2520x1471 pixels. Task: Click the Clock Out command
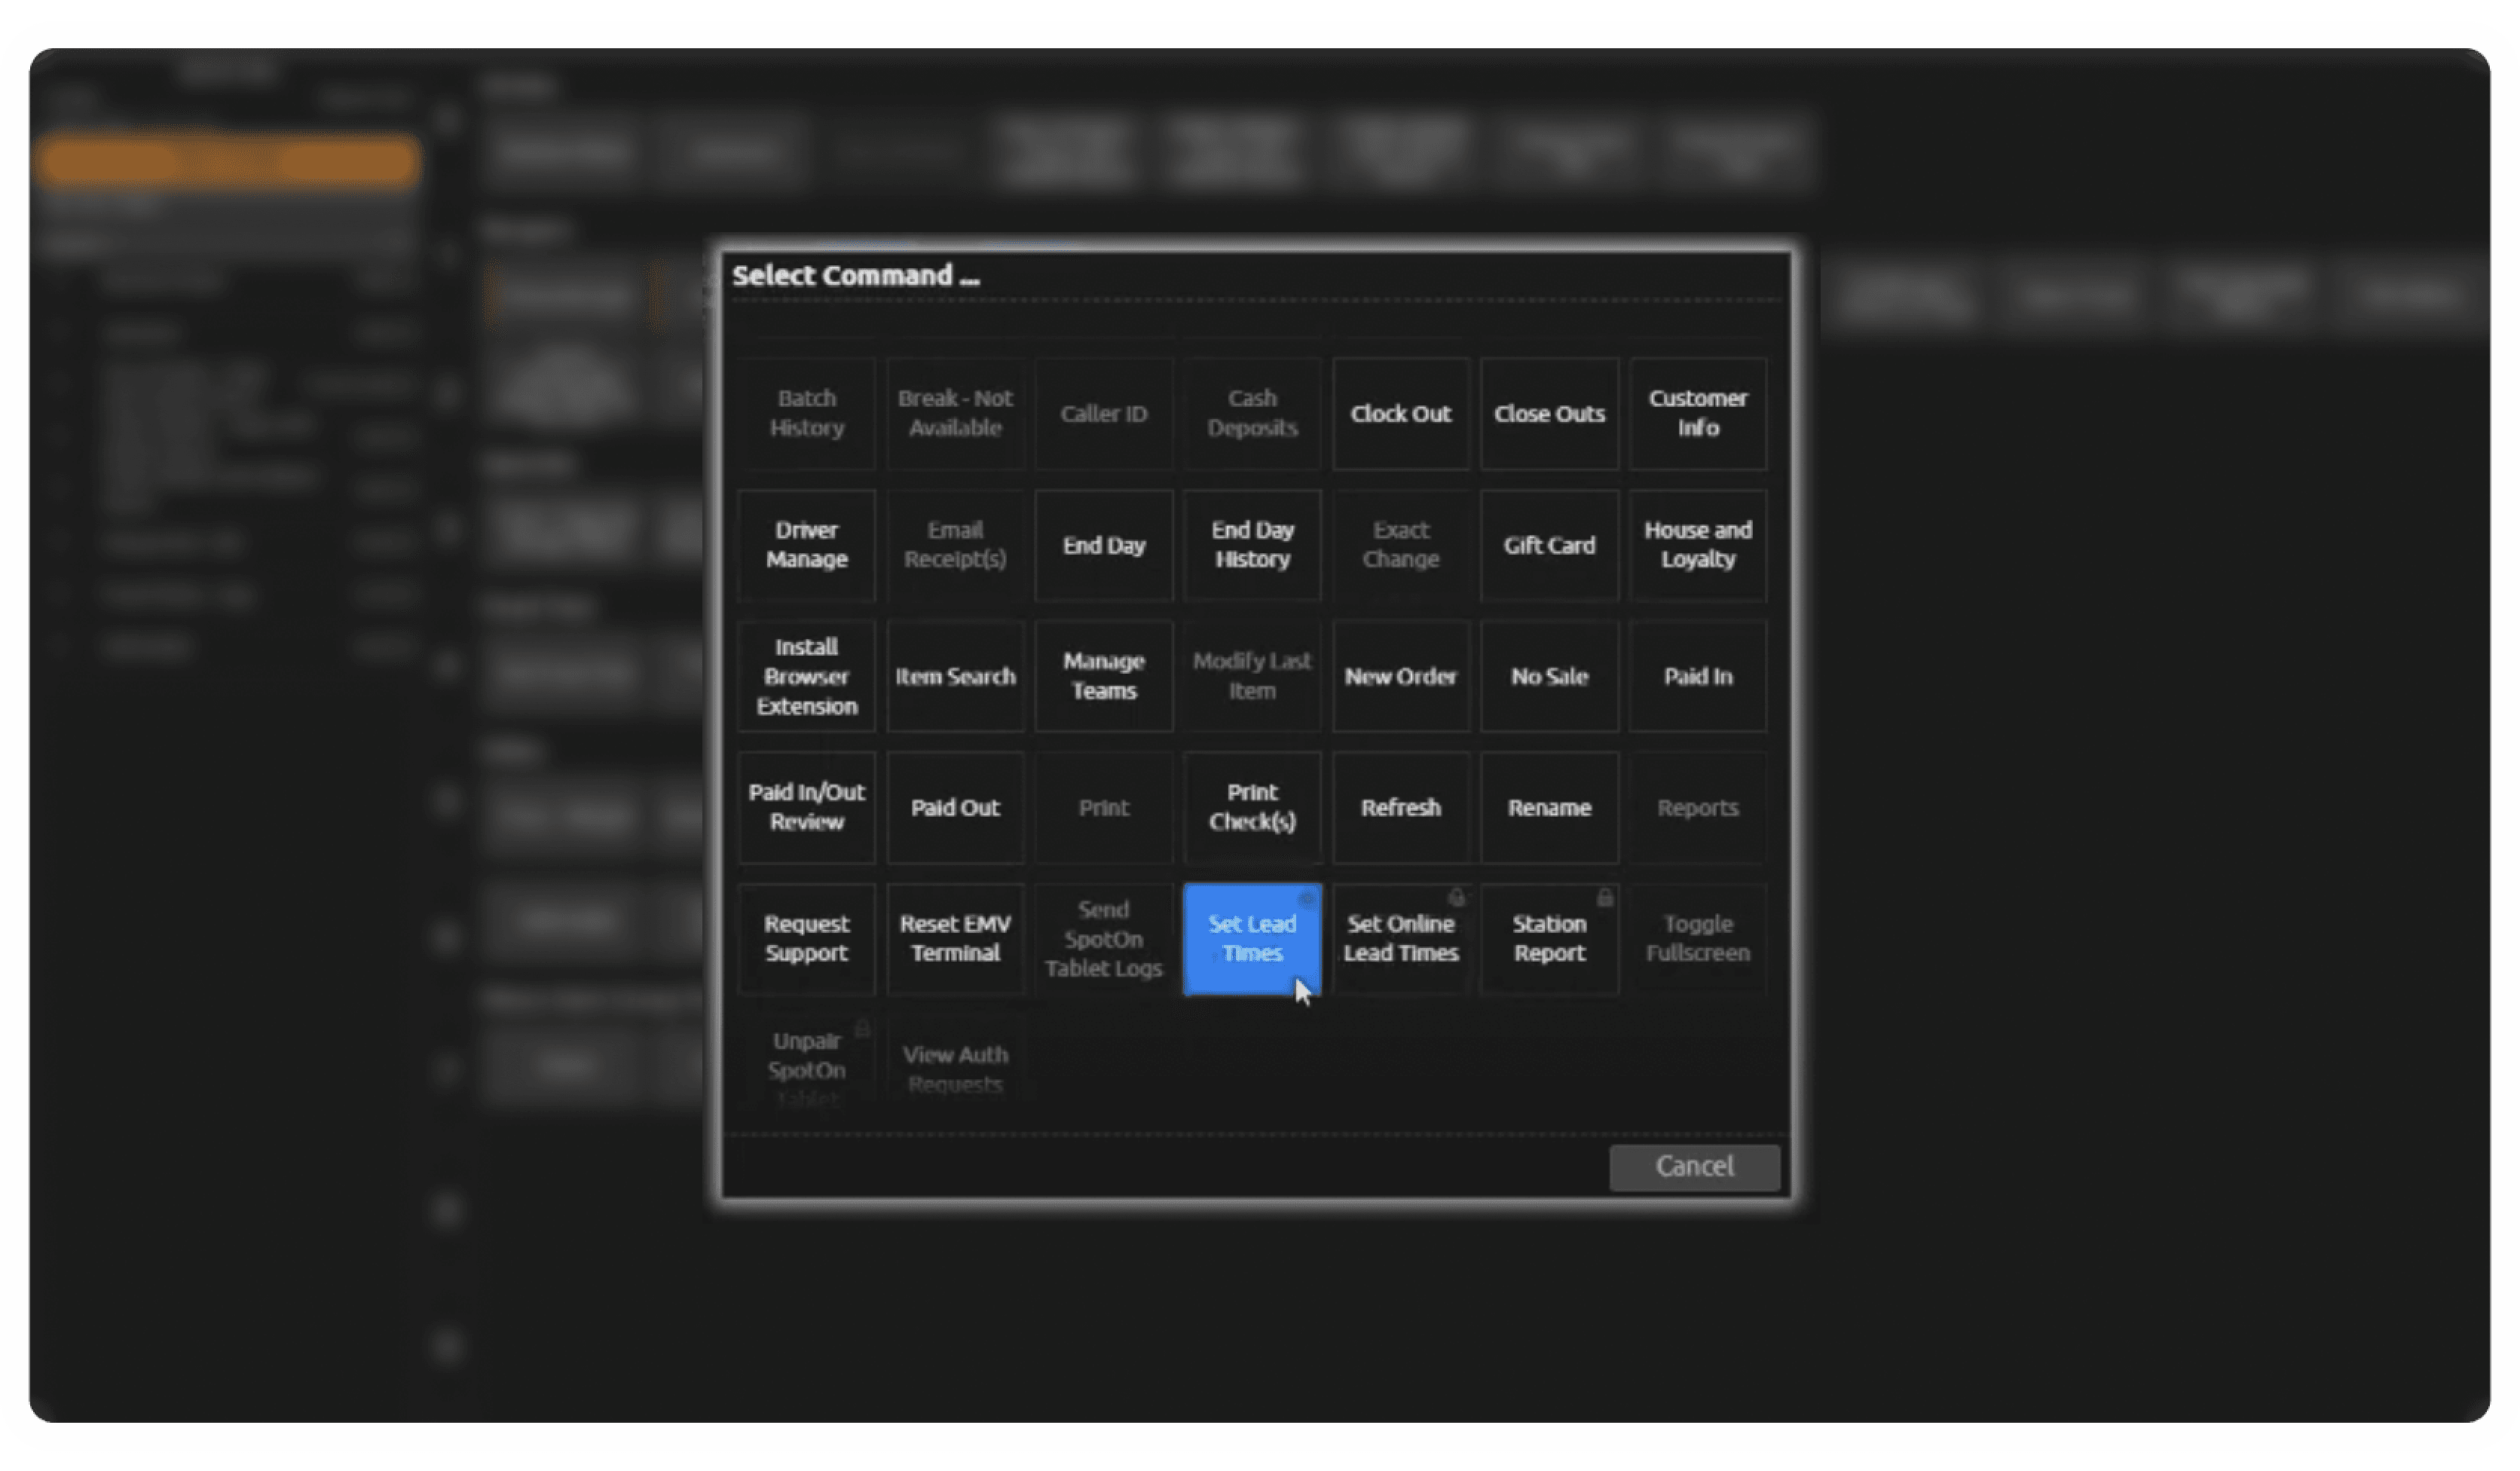pyautogui.click(x=1400, y=413)
